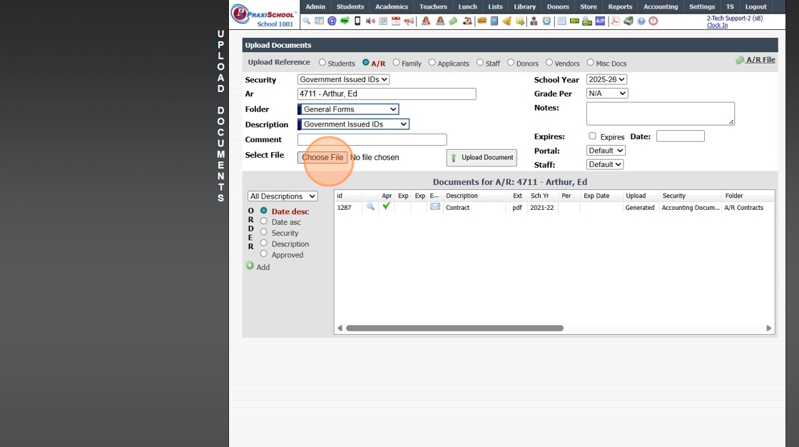Click into the Comment text field
The width and height of the screenshot is (799, 447).
[x=372, y=140]
